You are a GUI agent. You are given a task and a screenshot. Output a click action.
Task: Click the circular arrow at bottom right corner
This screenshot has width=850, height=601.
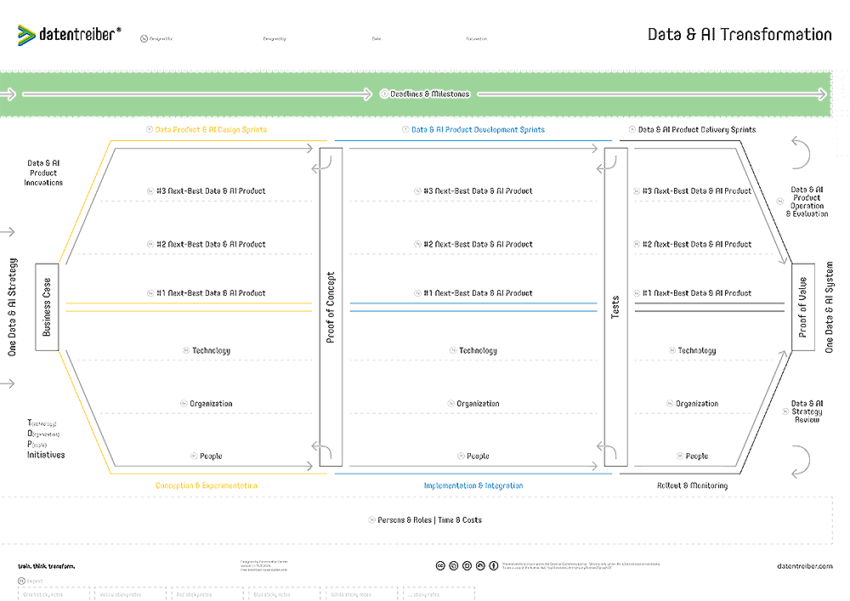coord(800,462)
